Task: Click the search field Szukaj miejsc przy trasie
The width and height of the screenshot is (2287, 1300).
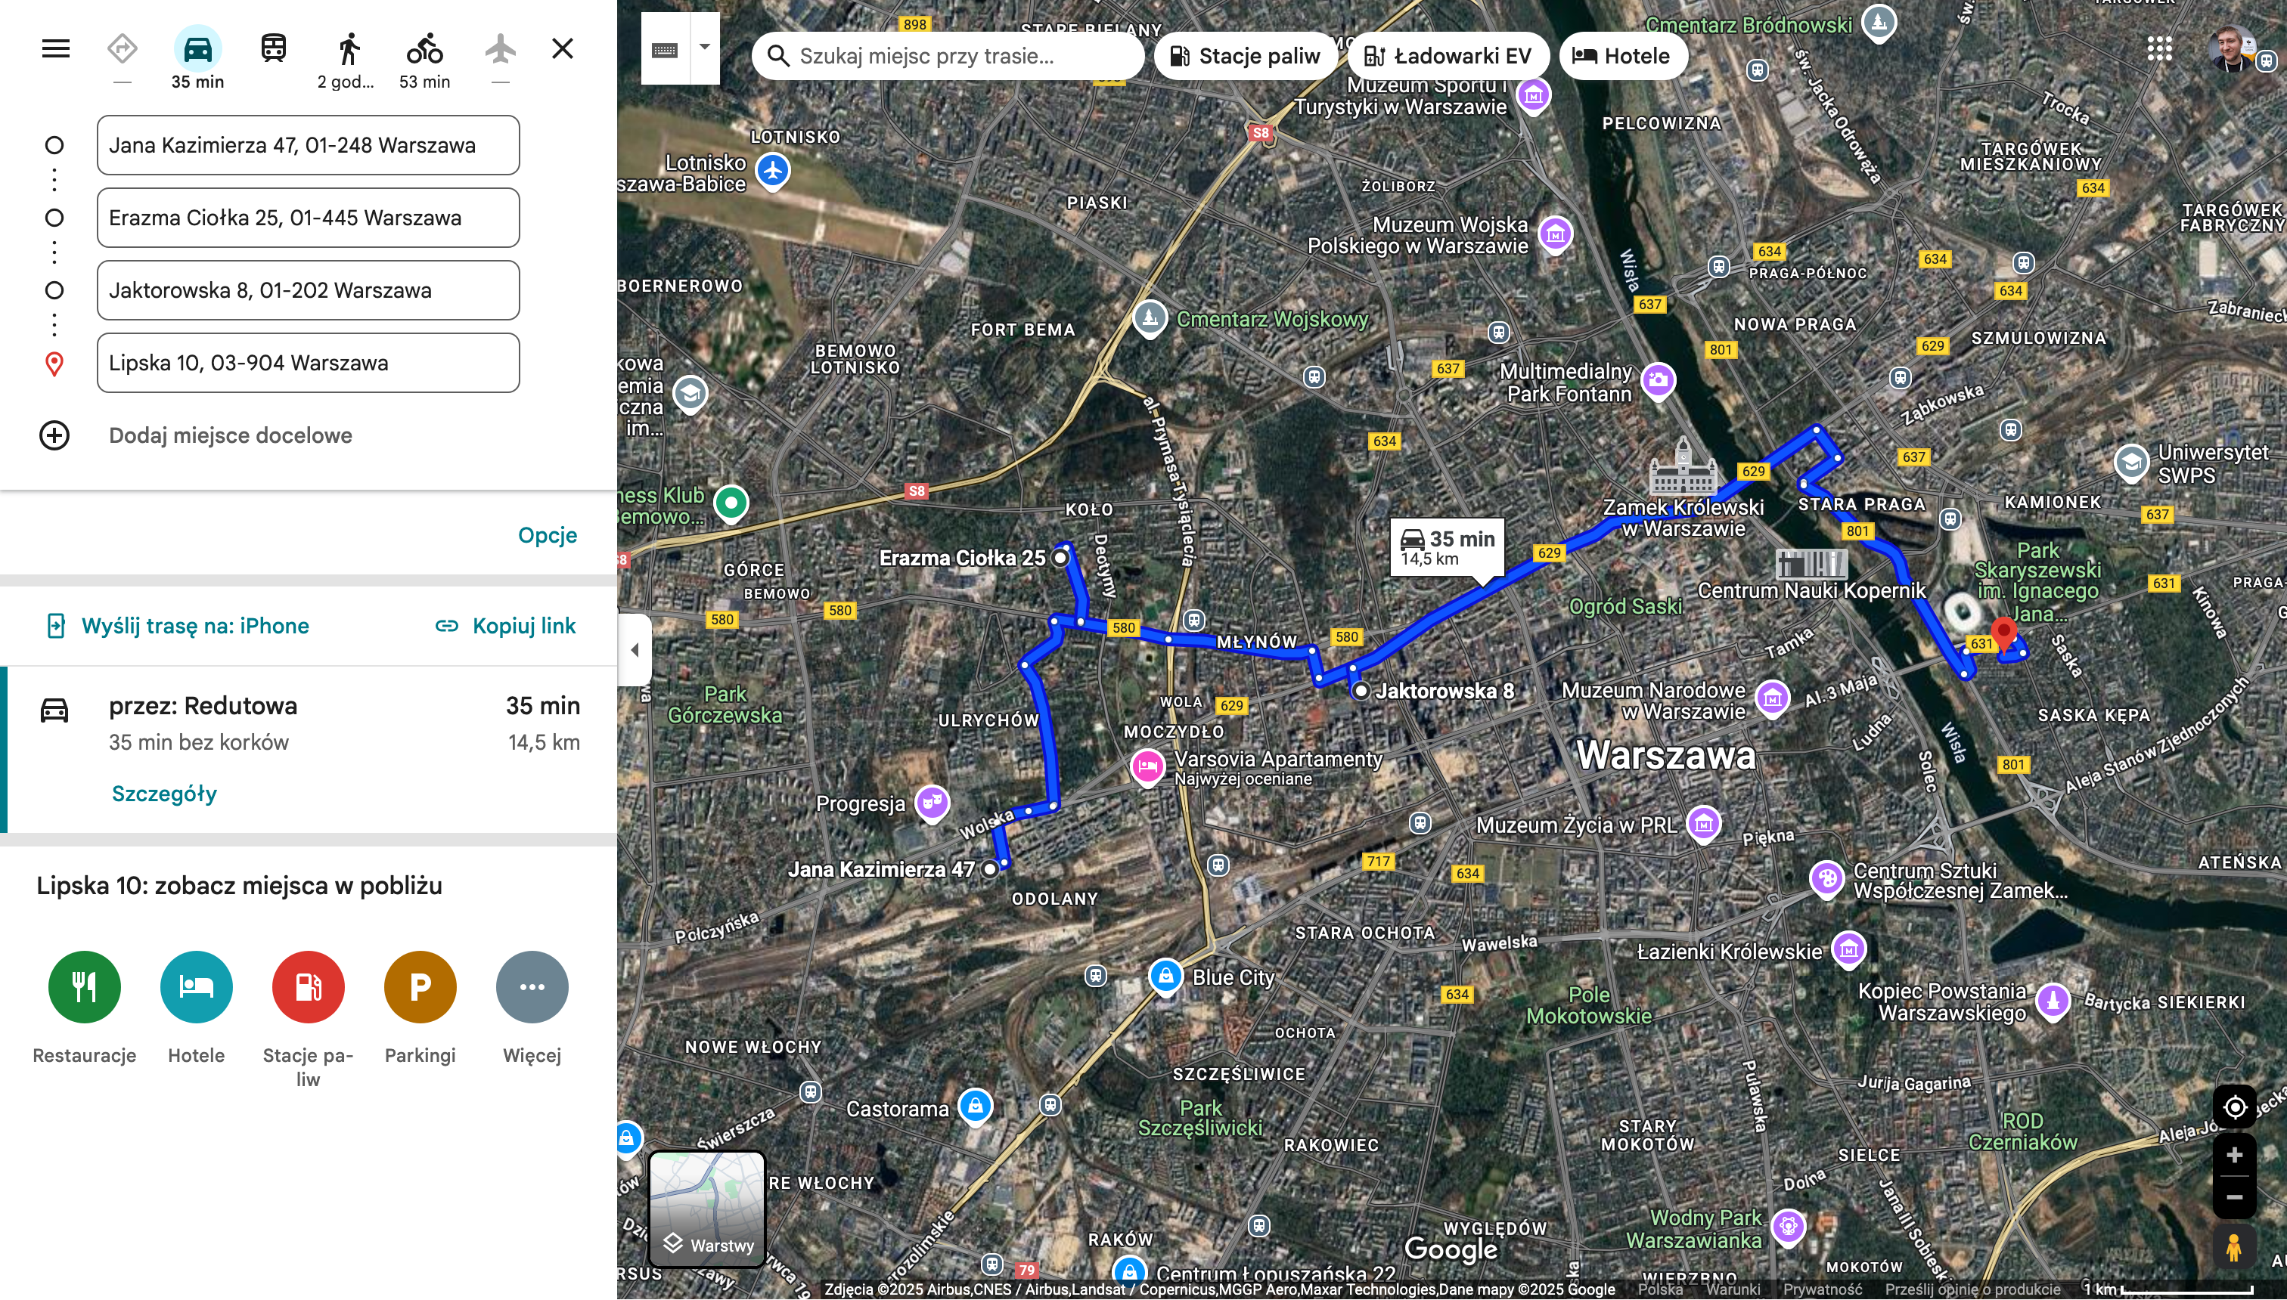Action: point(947,55)
